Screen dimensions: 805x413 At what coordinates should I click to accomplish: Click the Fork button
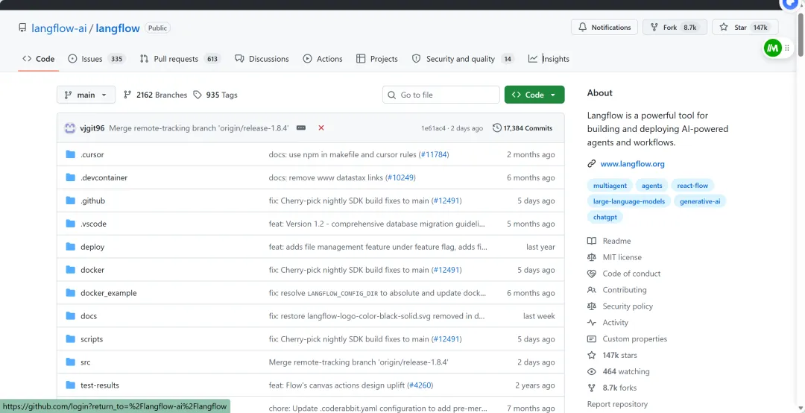point(675,28)
